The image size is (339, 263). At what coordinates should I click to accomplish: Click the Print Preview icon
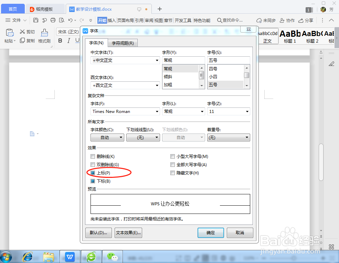[x=61, y=21]
